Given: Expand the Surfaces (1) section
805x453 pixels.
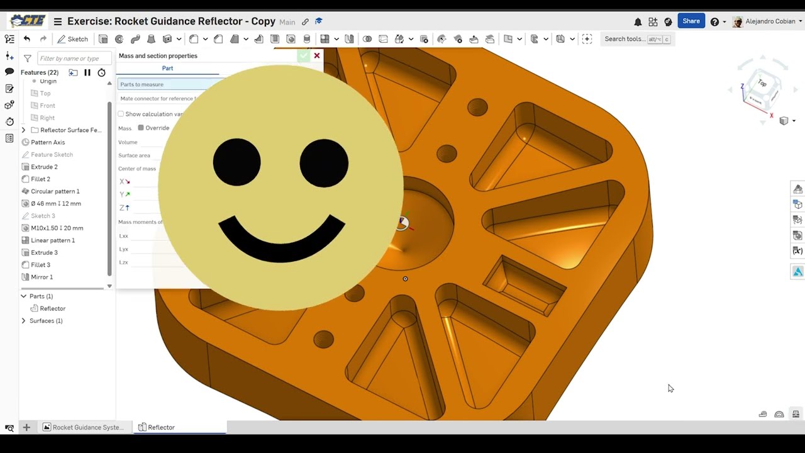Looking at the screenshot, I should click(x=24, y=321).
